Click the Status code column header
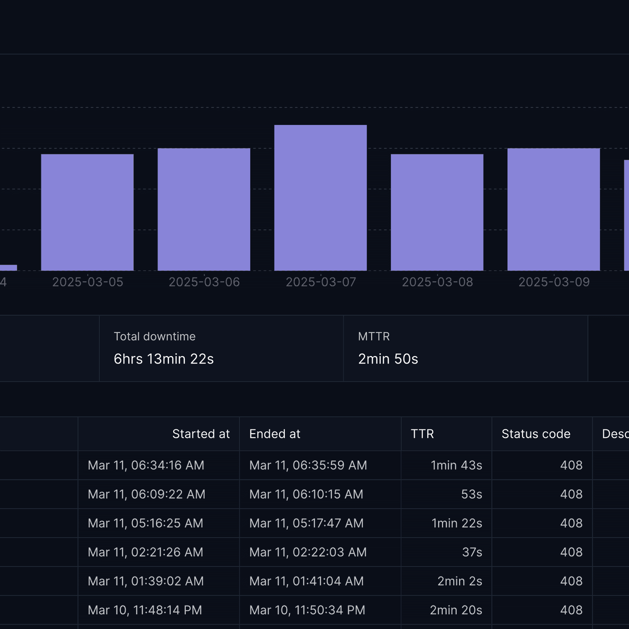 pos(536,434)
